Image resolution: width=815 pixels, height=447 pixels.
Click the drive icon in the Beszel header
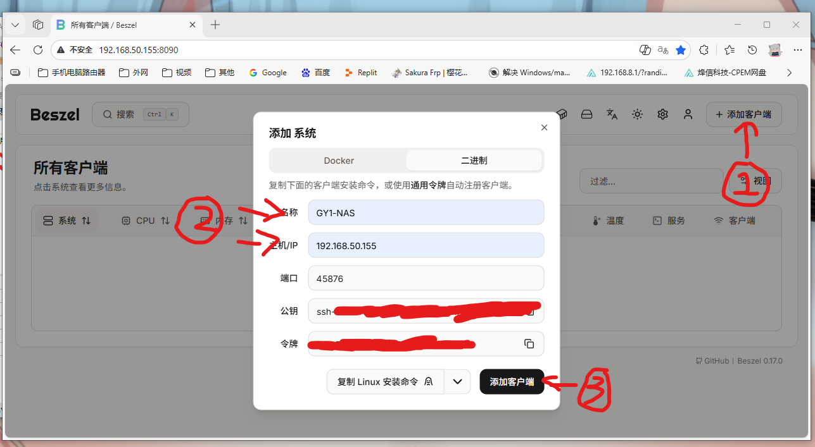[587, 114]
